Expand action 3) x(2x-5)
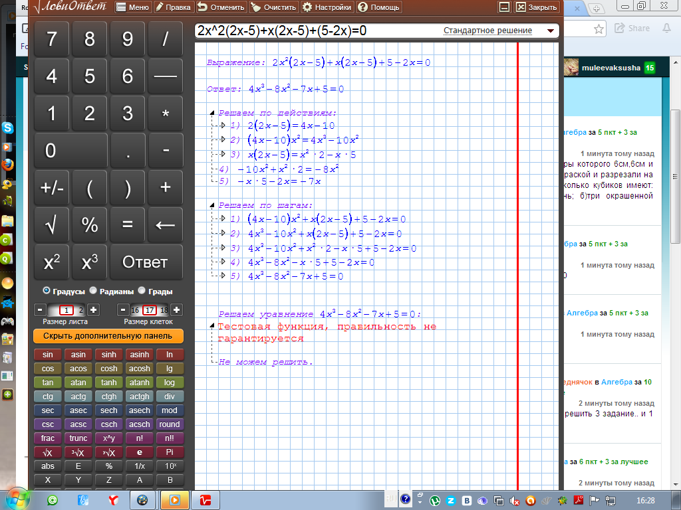This screenshot has width=681, height=510. click(x=223, y=154)
